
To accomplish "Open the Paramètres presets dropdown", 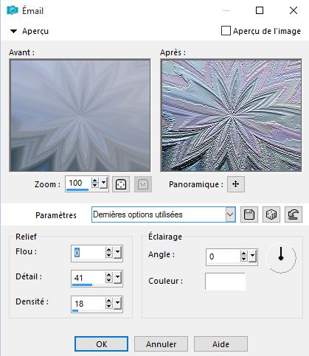I will (x=230, y=214).
